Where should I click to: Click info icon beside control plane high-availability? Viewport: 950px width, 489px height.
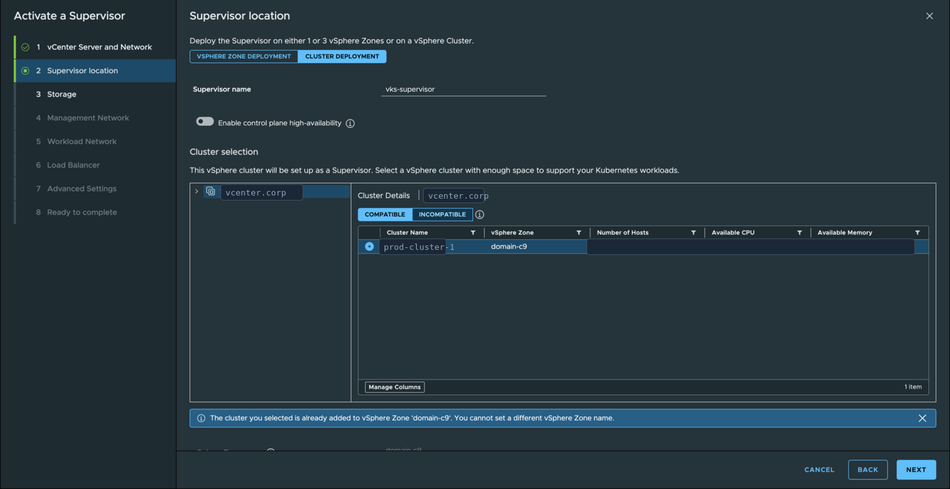[350, 123]
